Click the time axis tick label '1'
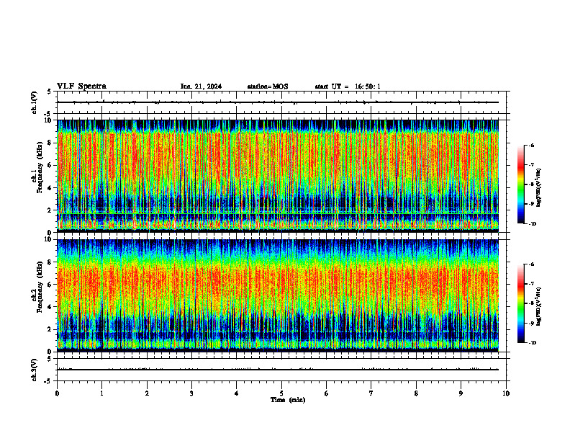This screenshot has height=441, width=570. (x=101, y=393)
